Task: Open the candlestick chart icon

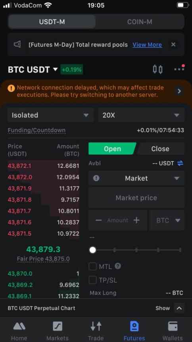Action: [157, 69]
